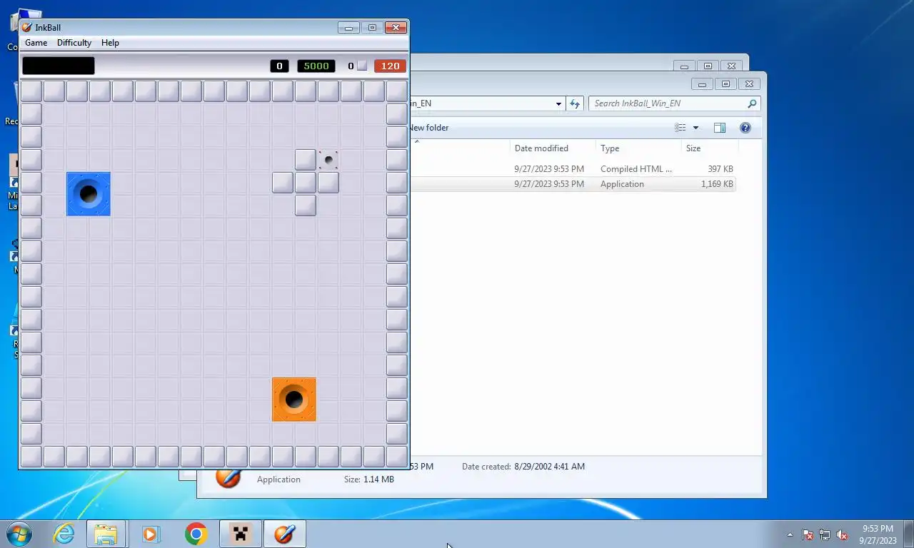Click the magnifier icon in the search box
The height and width of the screenshot is (548, 914).
coord(752,103)
